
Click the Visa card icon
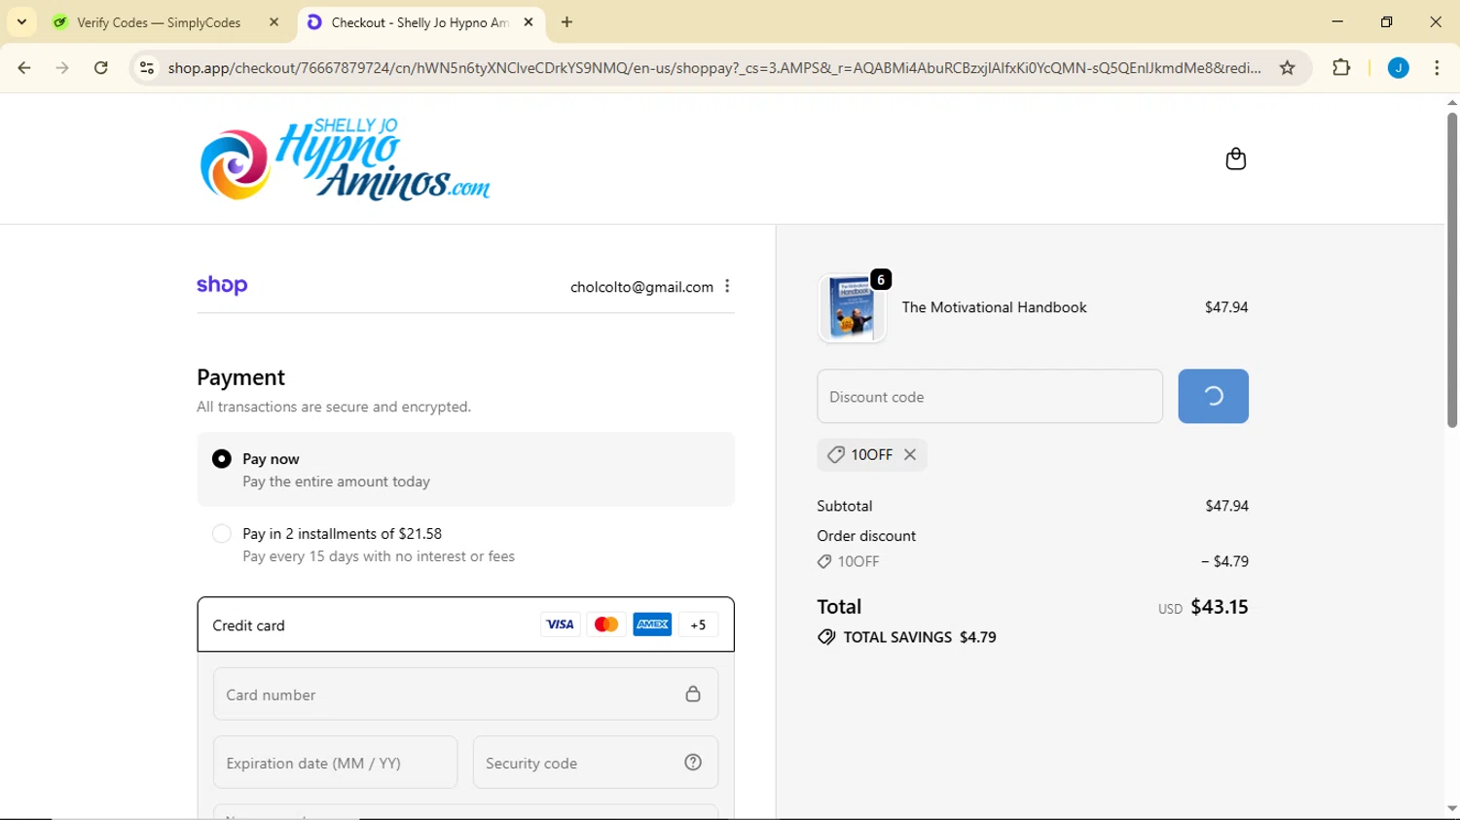pos(560,624)
